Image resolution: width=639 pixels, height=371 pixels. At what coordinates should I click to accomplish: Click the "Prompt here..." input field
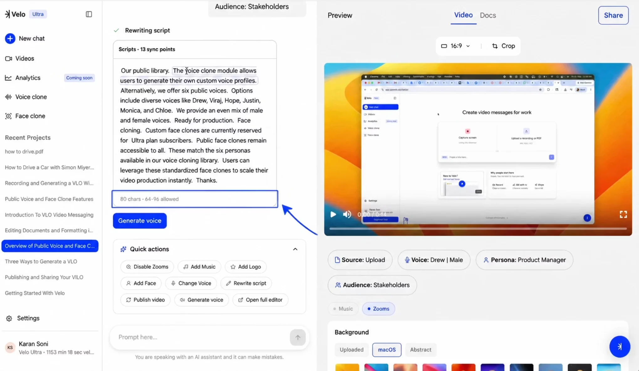pyautogui.click(x=202, y=337)
